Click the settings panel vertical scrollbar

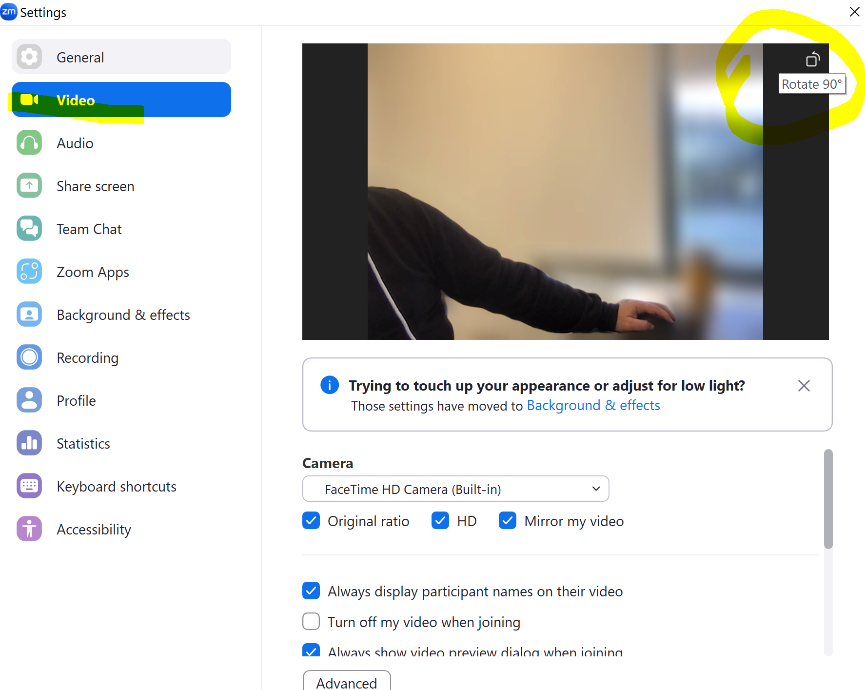tap(828, 499)
